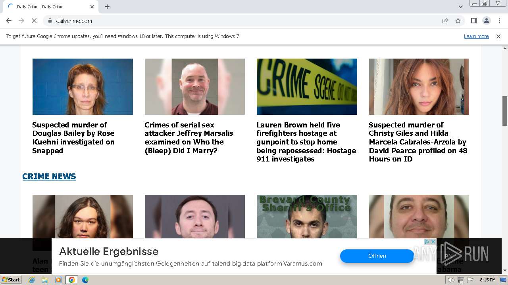508x285 pixels.
Task: Launch Internet Explorer from the taskbar
Action: pyautogui.click(x=31, y=280)
